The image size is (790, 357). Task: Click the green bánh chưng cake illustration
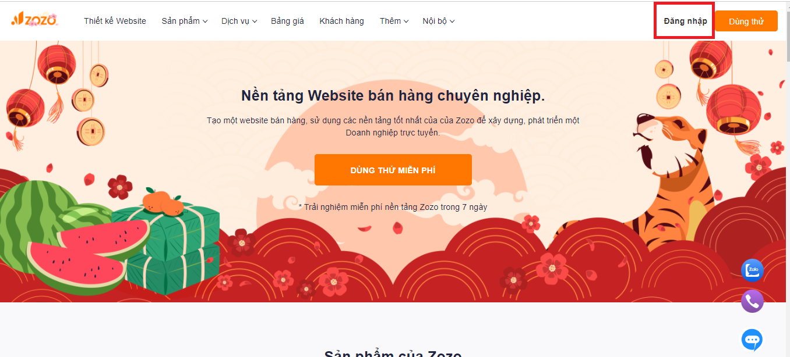(169, 244)
